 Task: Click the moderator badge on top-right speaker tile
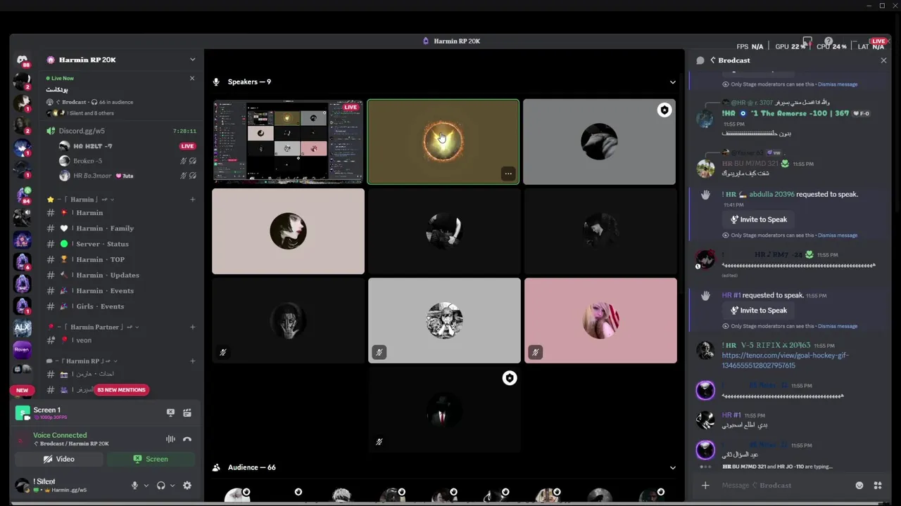click(664, 110)
